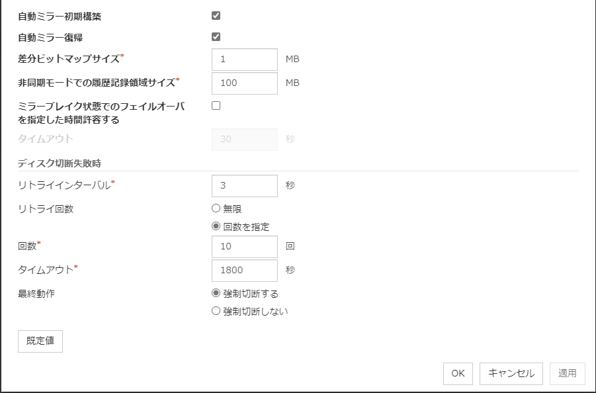This screenshot has width=596, height=393.
Task: Click the ディスク切断失敗時 section heading
Action: click(60, 163)
